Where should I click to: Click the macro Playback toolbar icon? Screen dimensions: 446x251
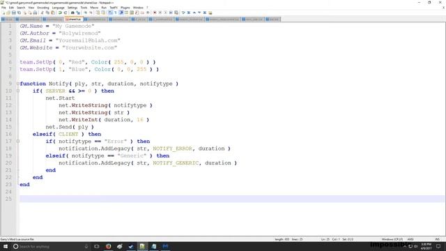165,13
